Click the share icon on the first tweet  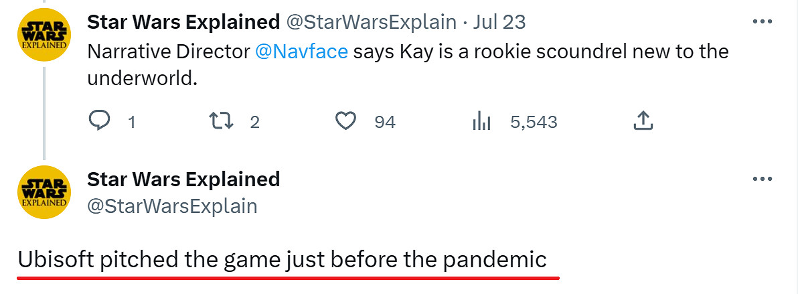click(642, 121)
